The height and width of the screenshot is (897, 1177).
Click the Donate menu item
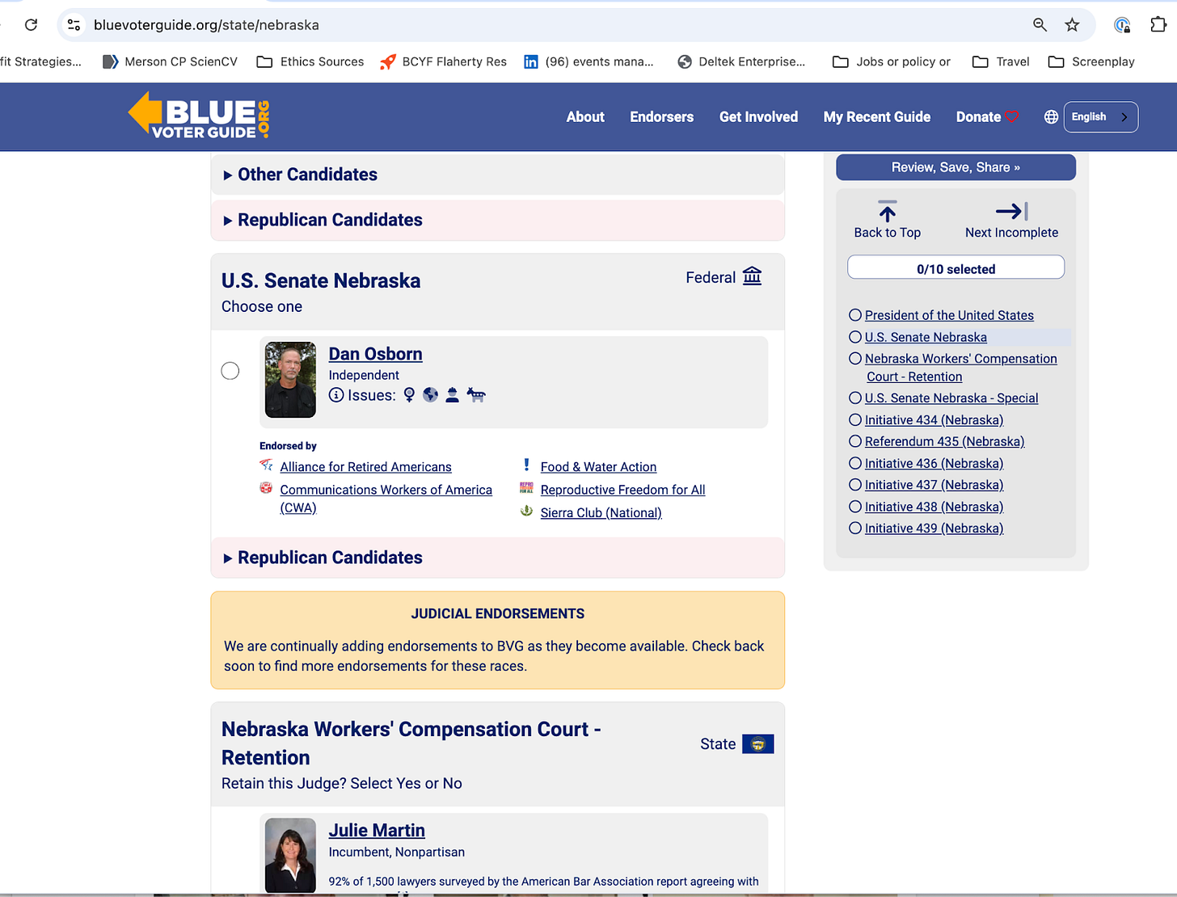[986, 117]
